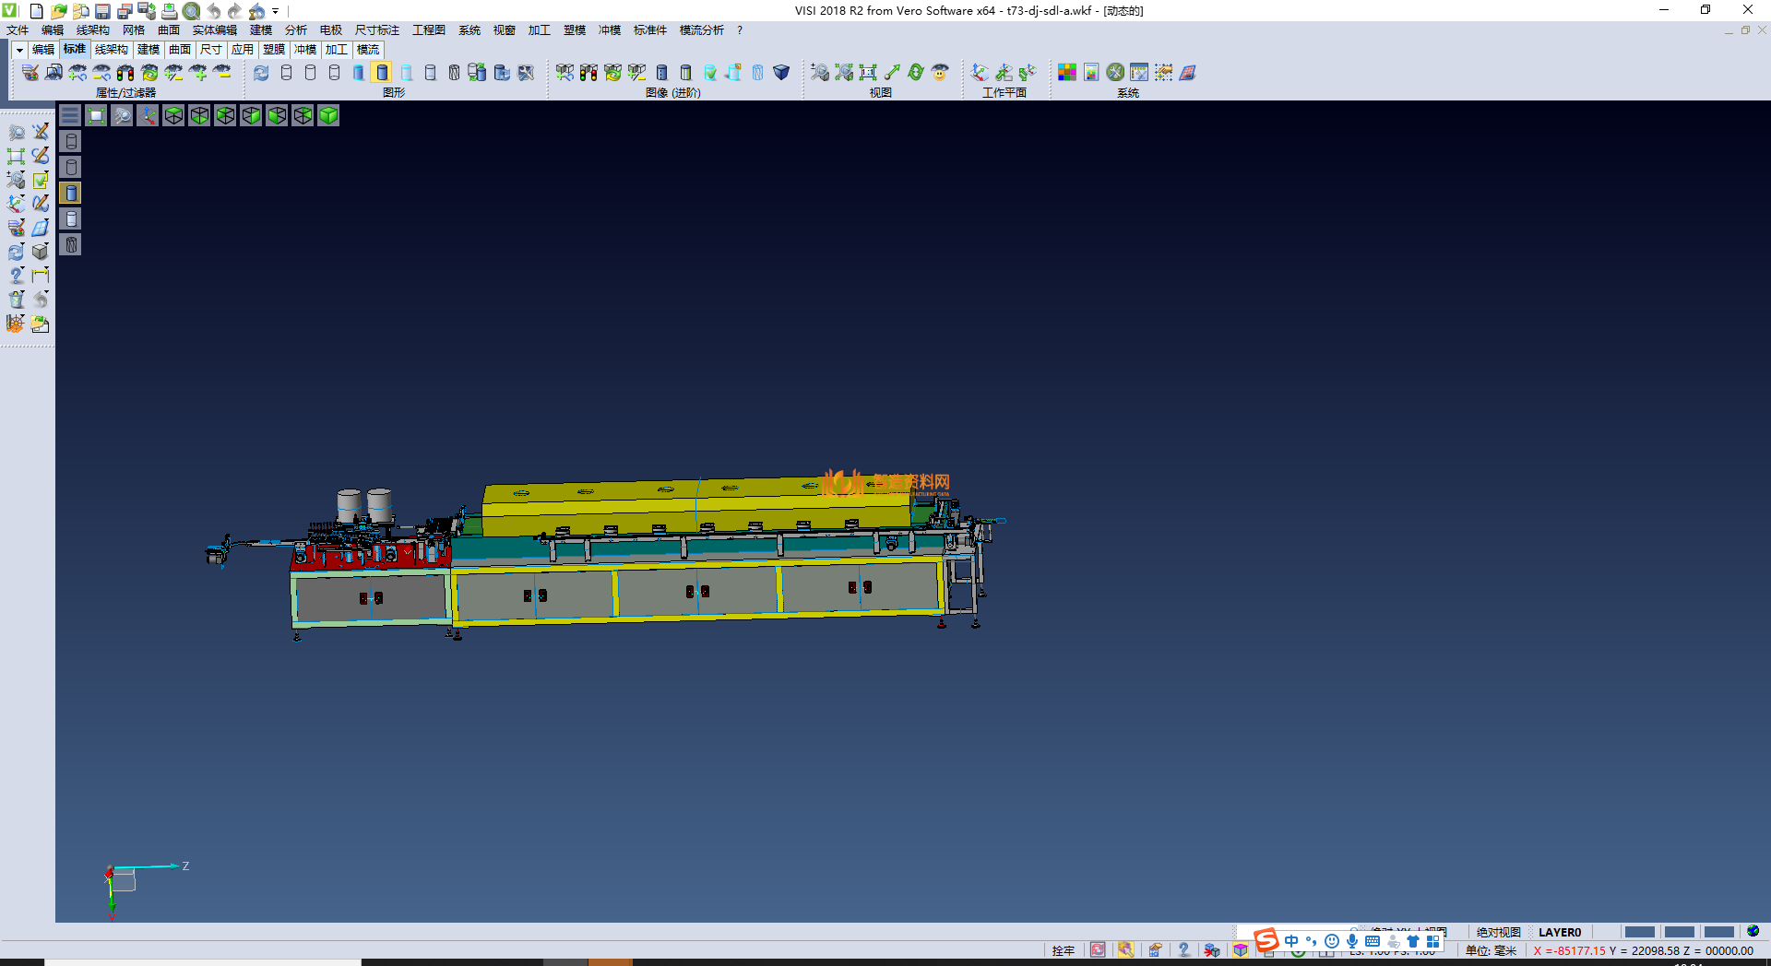Click the 绝对视图 status bar button
Screen dimensions: 1771x966
click(x=1498, y=932)
